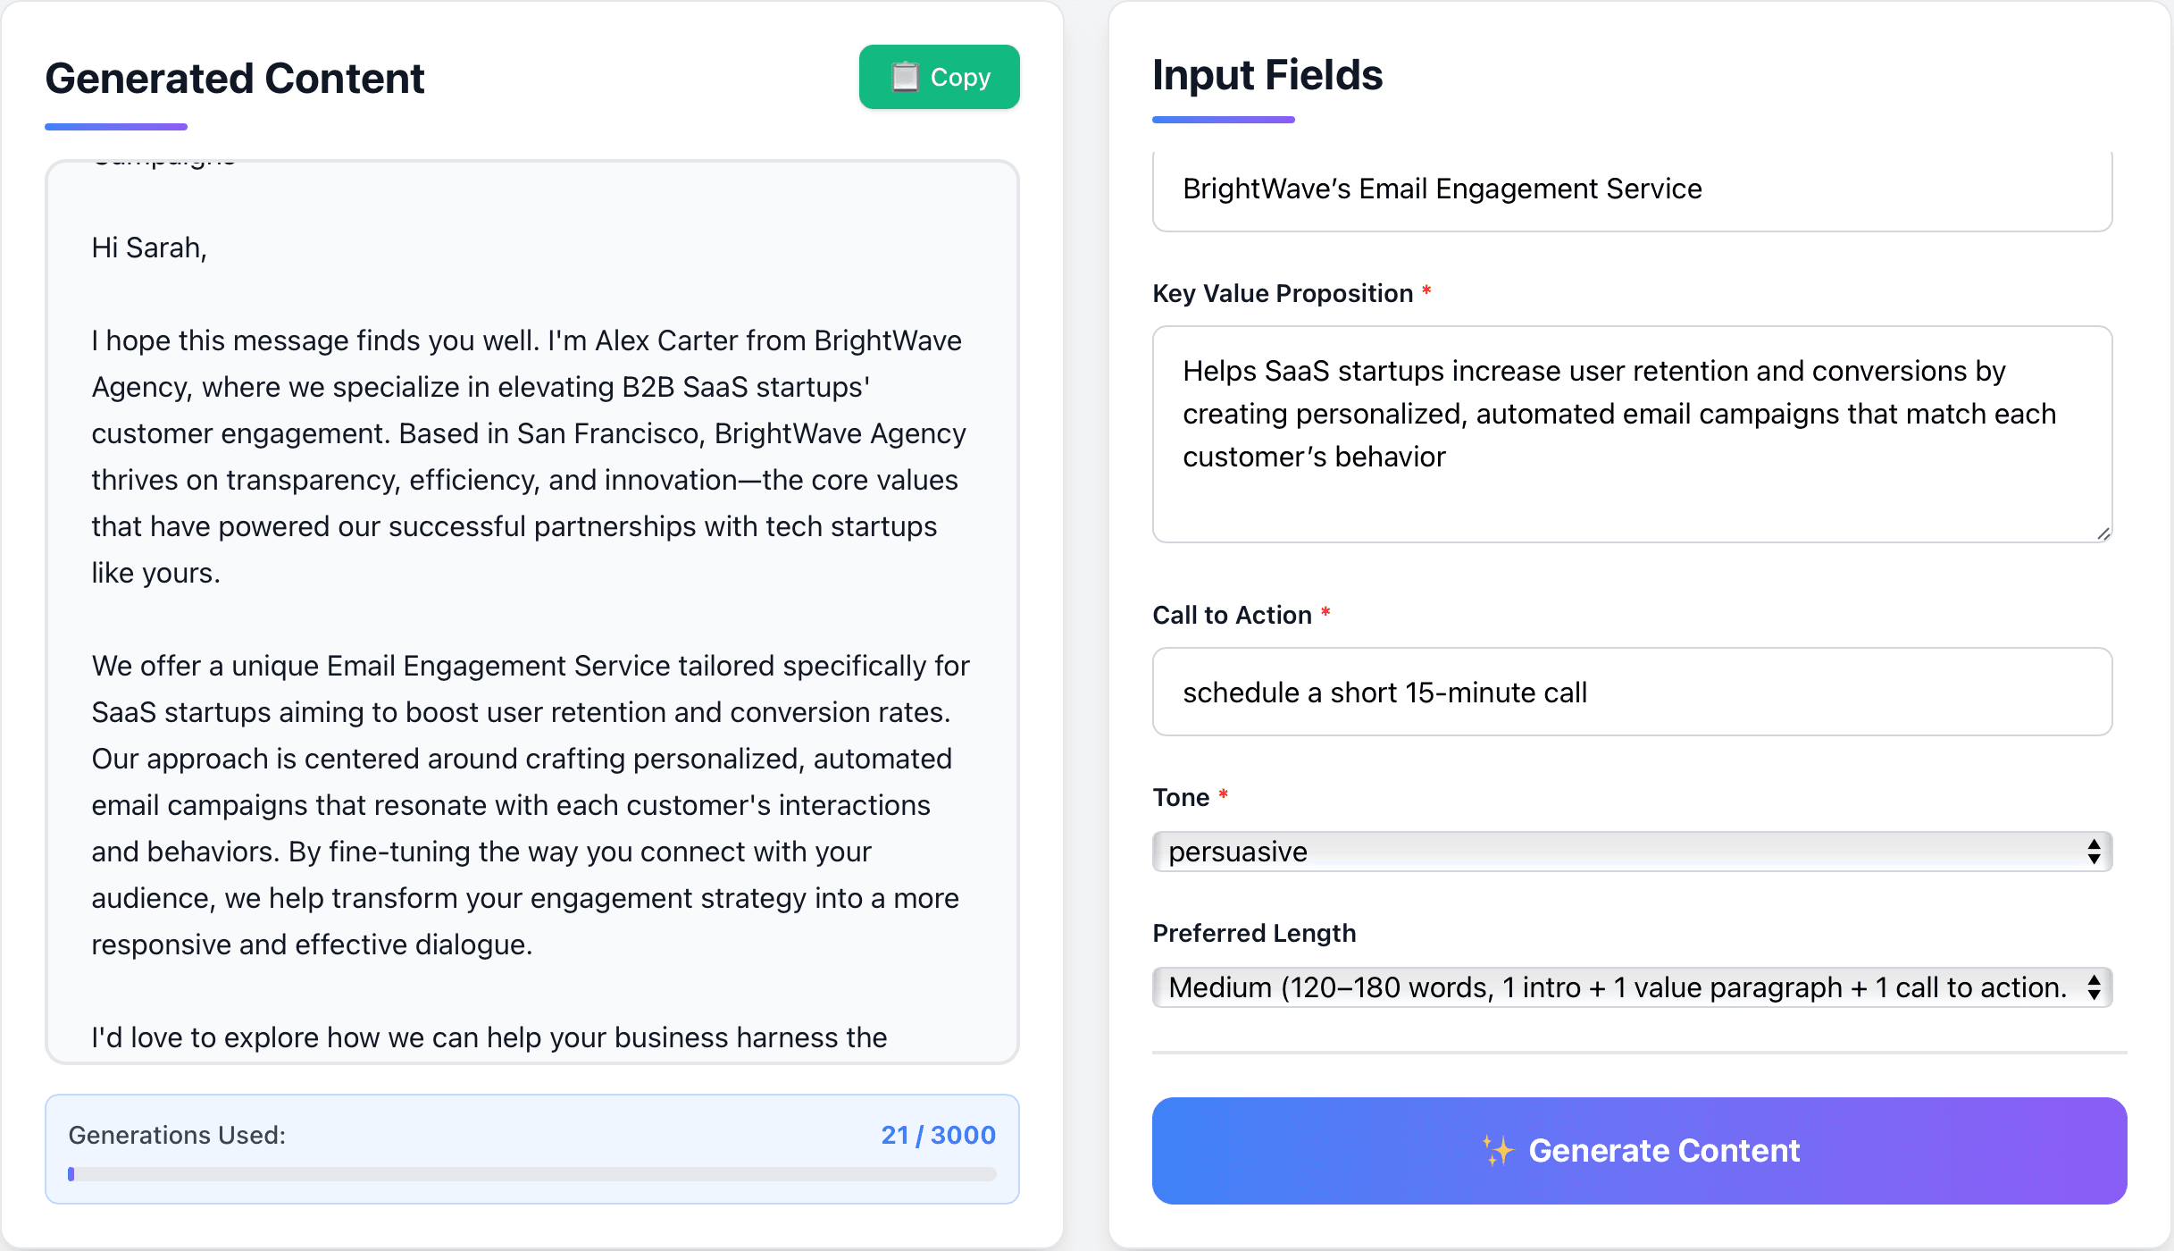Screen dimensions: 2174x1251
Task: Click the Key Value Proposition label
Action: (1282, 293)
